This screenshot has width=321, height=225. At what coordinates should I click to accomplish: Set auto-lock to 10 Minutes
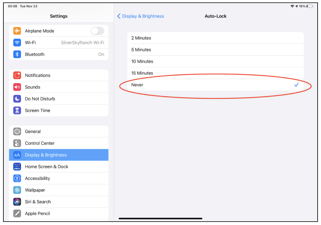215,61
